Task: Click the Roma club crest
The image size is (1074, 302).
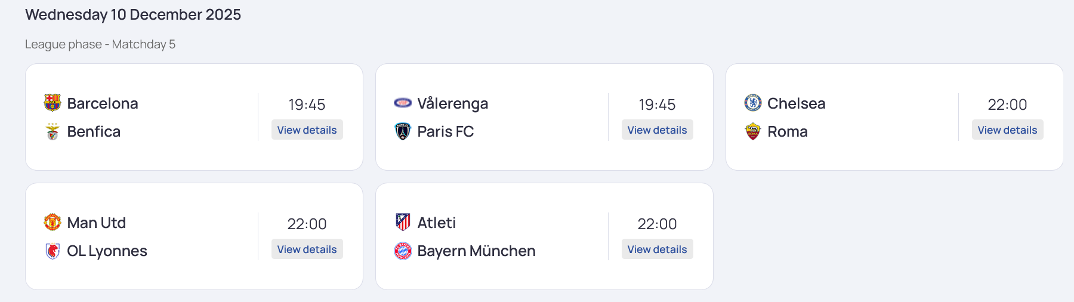Action: (753, 131)
